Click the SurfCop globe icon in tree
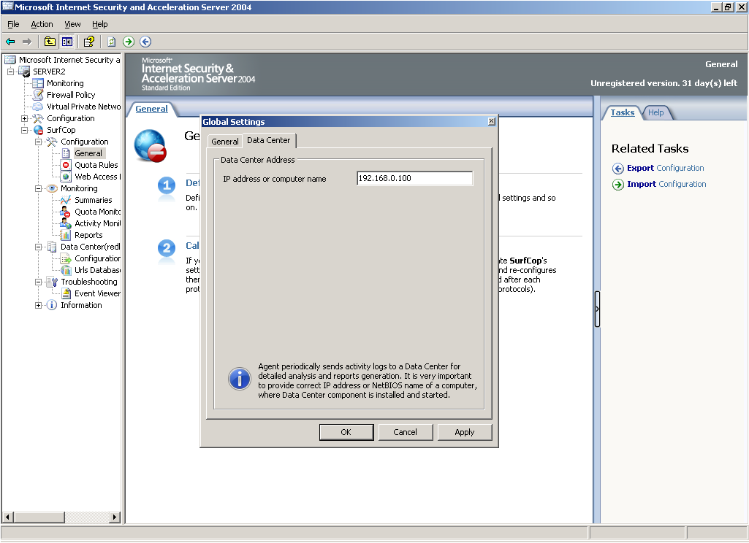Image resolution: width=749 pixels, height=543 pixels. click(x=38, y=130)
